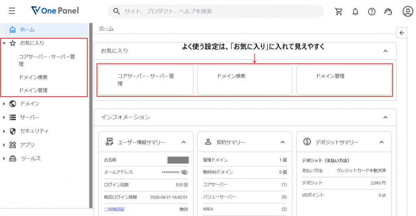Open the hamburger menu icon
416x216 pixels.
[x=12, y=11]
